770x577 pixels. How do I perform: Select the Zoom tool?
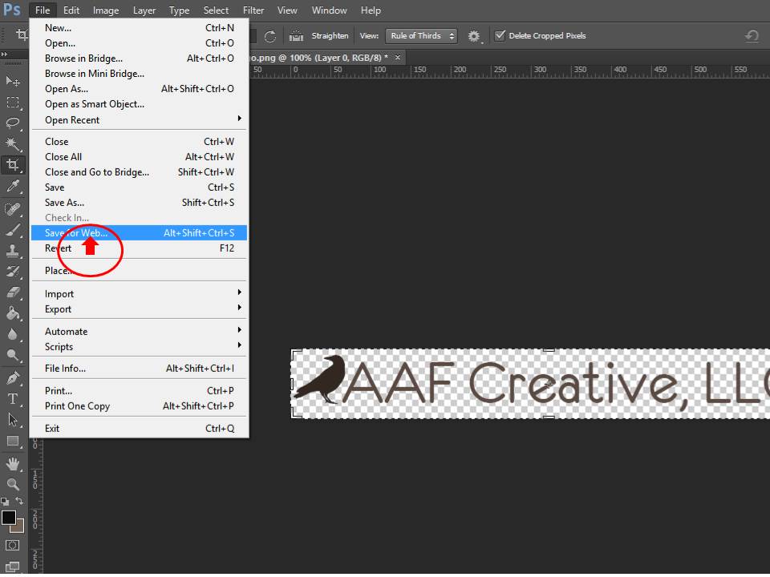(13, 485)
